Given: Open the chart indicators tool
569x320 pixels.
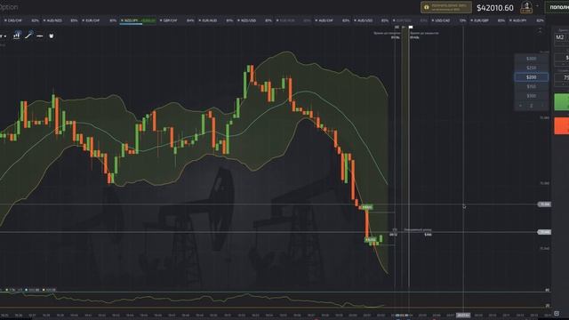Looking at the screenshot, I should pos(17,36).
